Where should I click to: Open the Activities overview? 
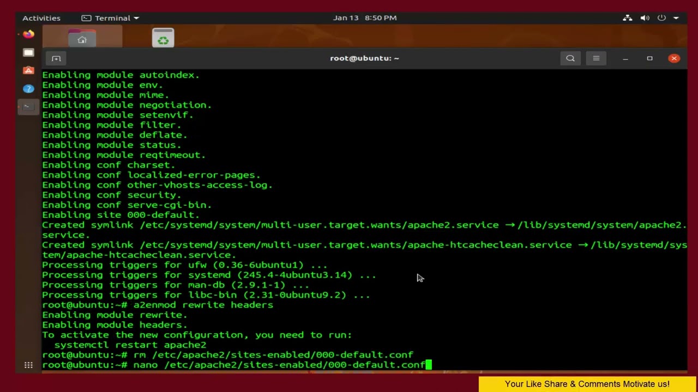point(41,18)
